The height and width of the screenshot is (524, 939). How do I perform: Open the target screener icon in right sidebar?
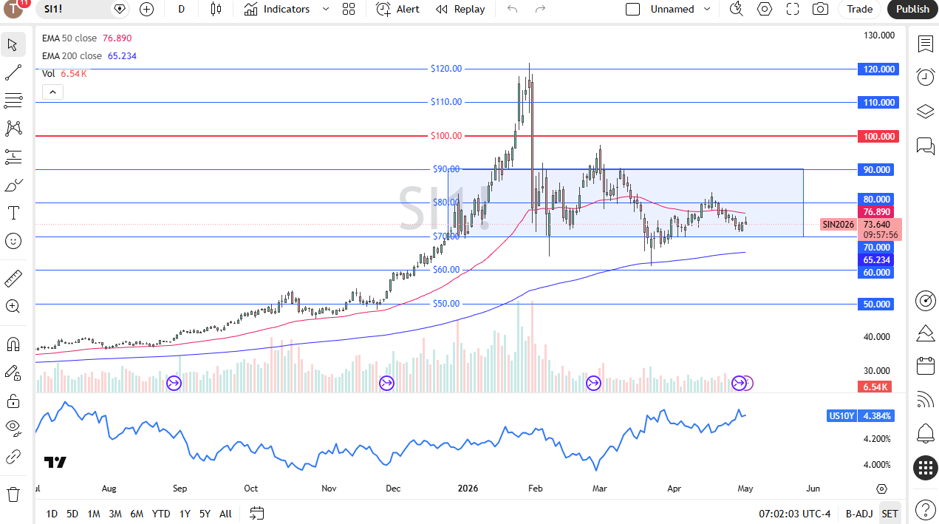[925, 300]
